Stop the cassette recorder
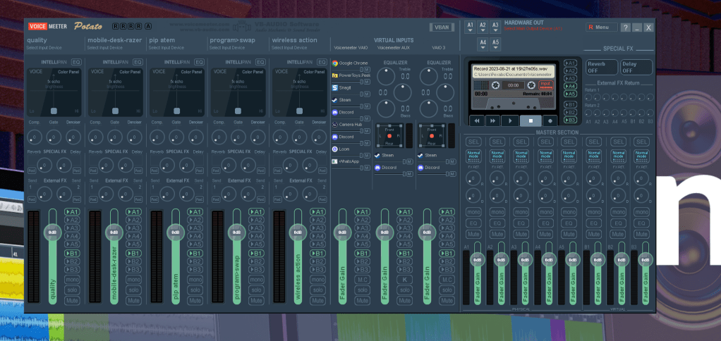Image resolution: width=721 pixels, height=341 pixels. click(531, 120)
